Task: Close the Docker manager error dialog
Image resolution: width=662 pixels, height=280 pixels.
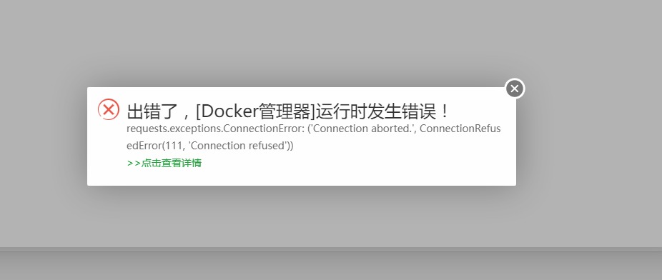Action: coord(515,89)
